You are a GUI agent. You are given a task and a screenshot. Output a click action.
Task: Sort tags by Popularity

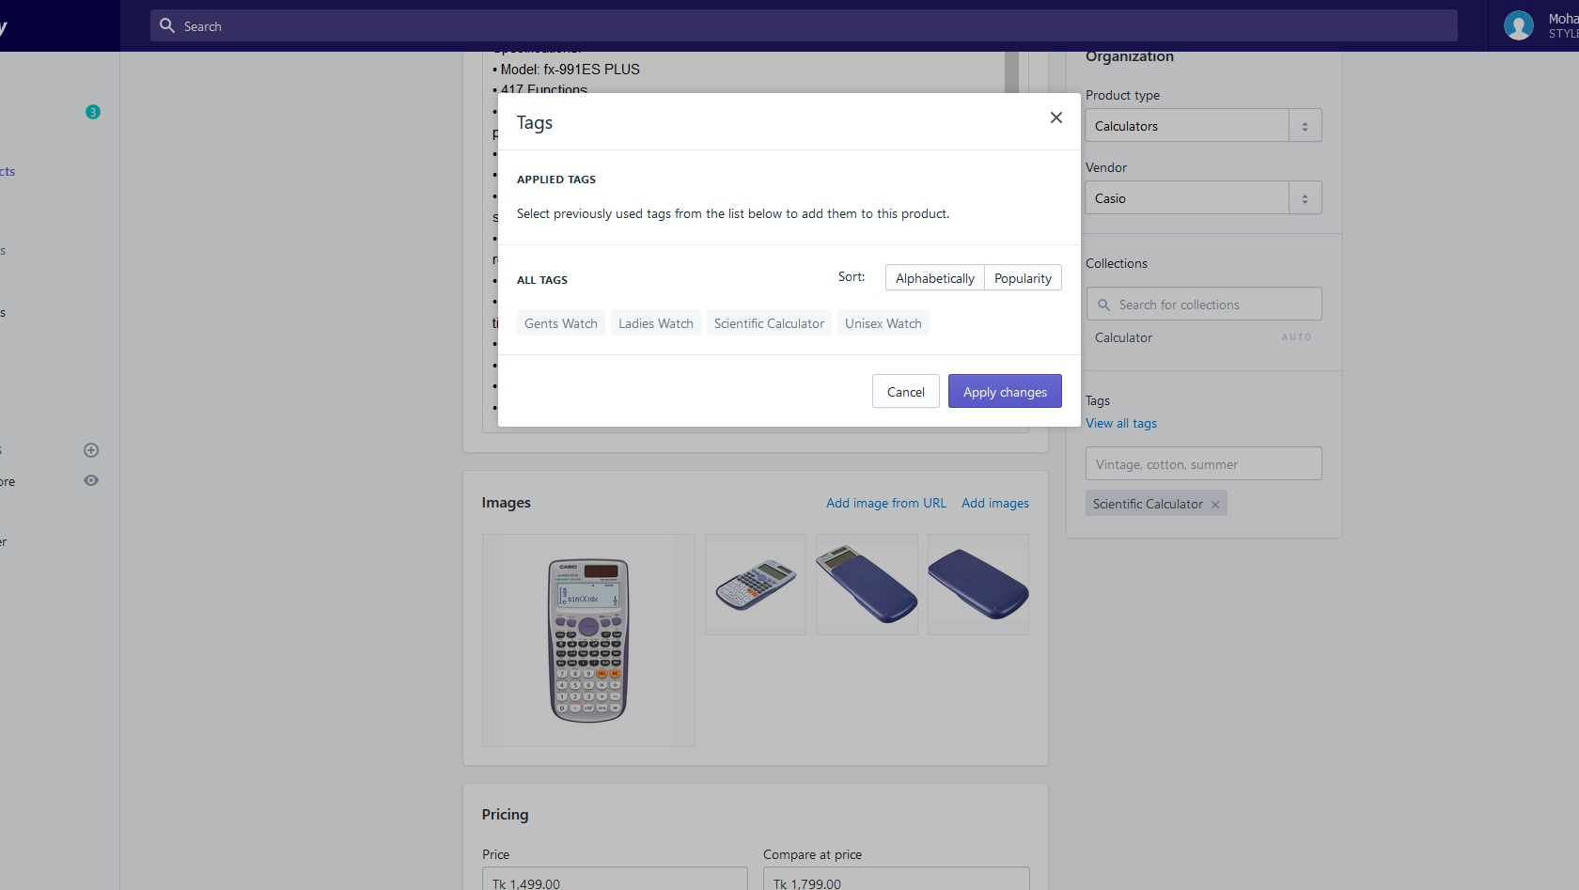1023,278
